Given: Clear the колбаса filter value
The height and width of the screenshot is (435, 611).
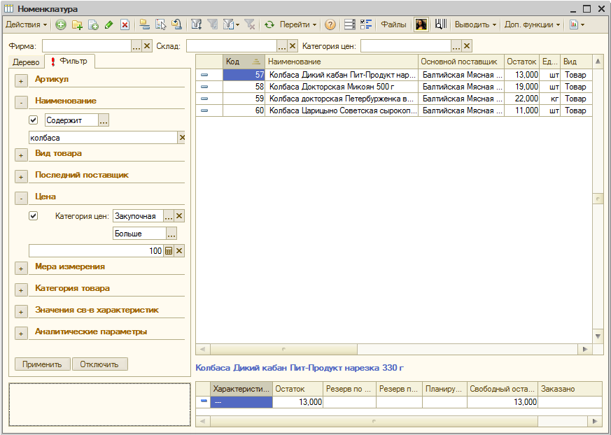Looking at the screenshot, I should [181, 138].
